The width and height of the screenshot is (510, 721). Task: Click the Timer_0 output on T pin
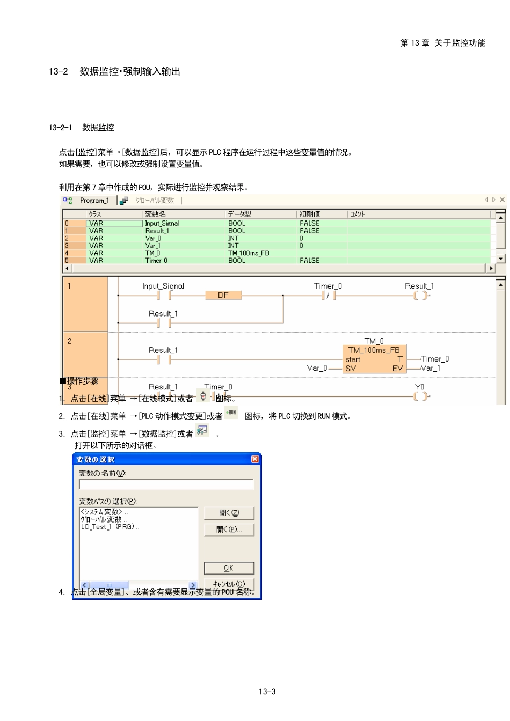[435, 359]
